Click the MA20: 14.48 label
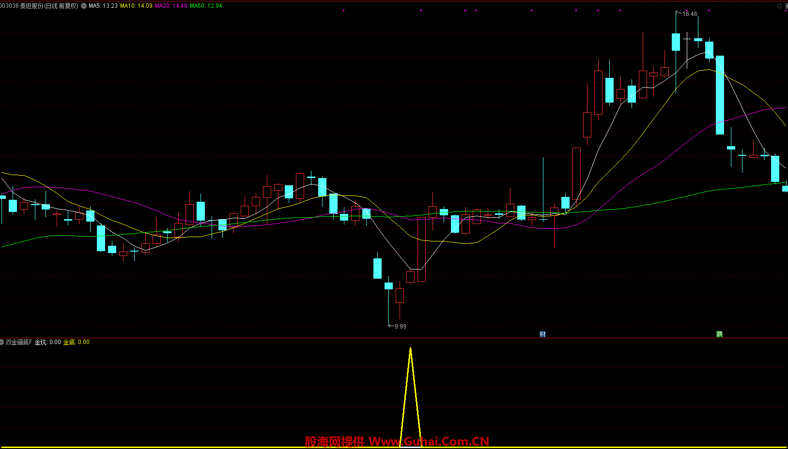The image size is (788, 449). click(171, 6)
